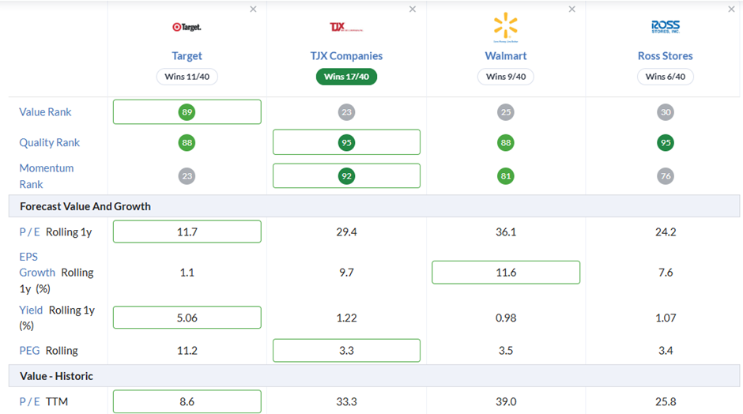The height and width of the screenshot is (414, 743).
Task: Select TJX's P/E Rolling value 29.4
Action: (346, 232)
